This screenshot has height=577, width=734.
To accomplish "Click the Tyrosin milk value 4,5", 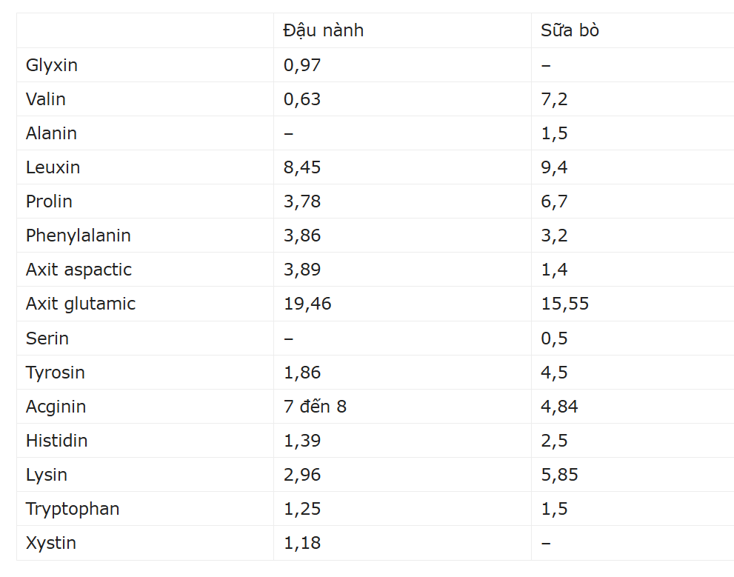I will 554,373.
